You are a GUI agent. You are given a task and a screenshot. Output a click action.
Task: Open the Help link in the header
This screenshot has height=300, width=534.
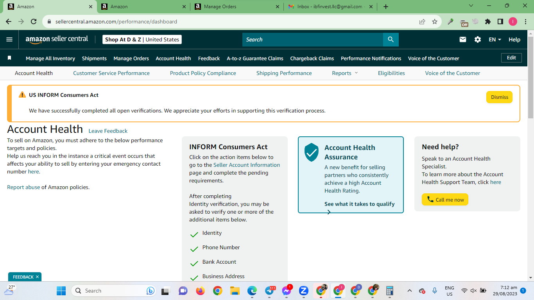click(514, 39)
